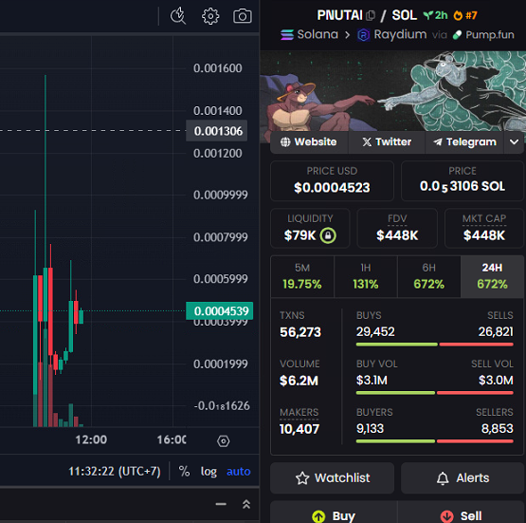Click the PRICE USD $0.0004523 box
The image size is (526, 523).
click(332, 180)
